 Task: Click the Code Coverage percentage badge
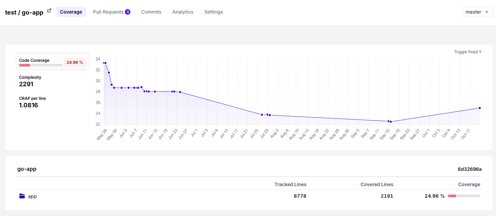point(75,62)
